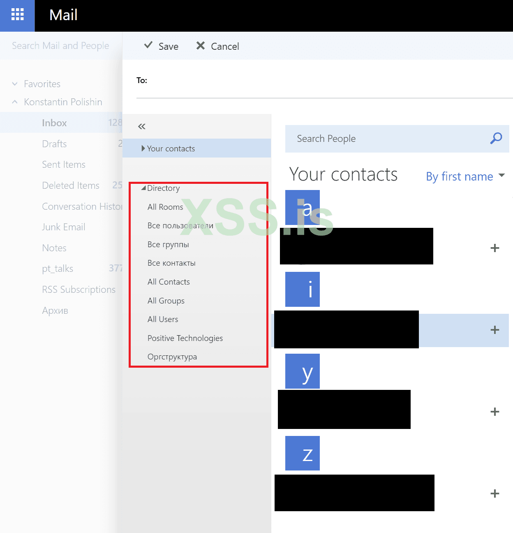
Task: Open the Conversation History folder
Action: pos(82,206)
